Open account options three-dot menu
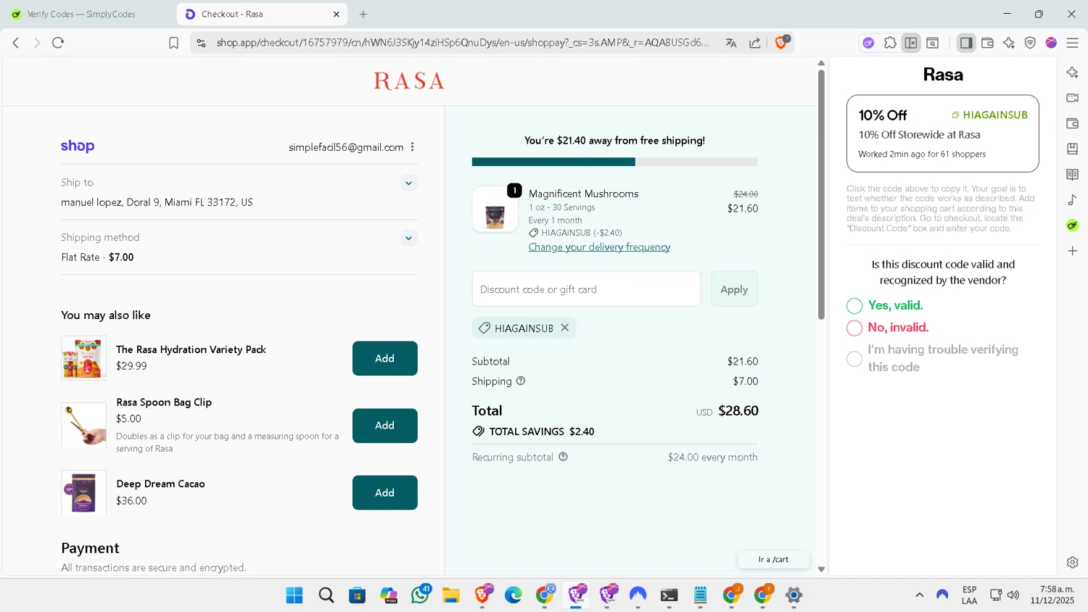This screenshot has height=612, width=1088. click(412, 146)
